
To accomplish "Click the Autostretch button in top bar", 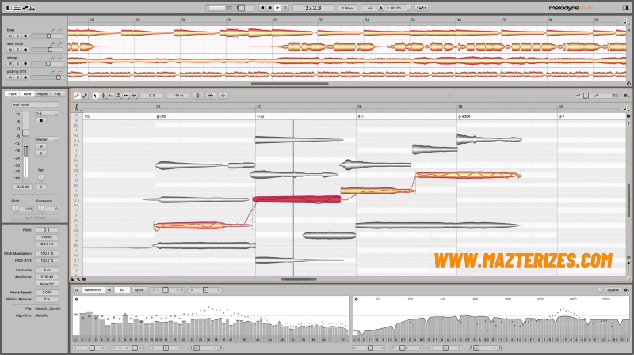I will 421,8.
